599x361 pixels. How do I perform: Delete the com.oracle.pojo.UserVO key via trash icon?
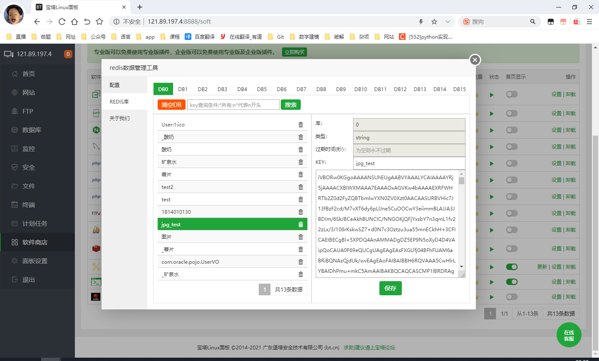(x=300, y=262)
